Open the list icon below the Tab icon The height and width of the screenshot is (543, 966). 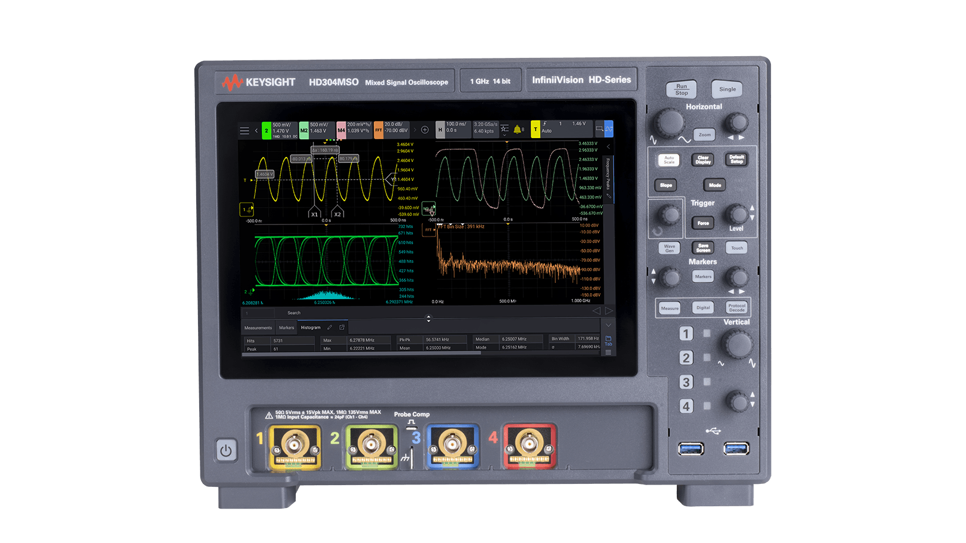pyautogui.click(x=609, y=352)
